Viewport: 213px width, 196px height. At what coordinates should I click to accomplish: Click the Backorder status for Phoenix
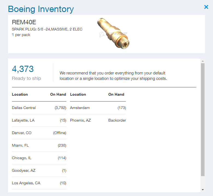coord(117,120)
